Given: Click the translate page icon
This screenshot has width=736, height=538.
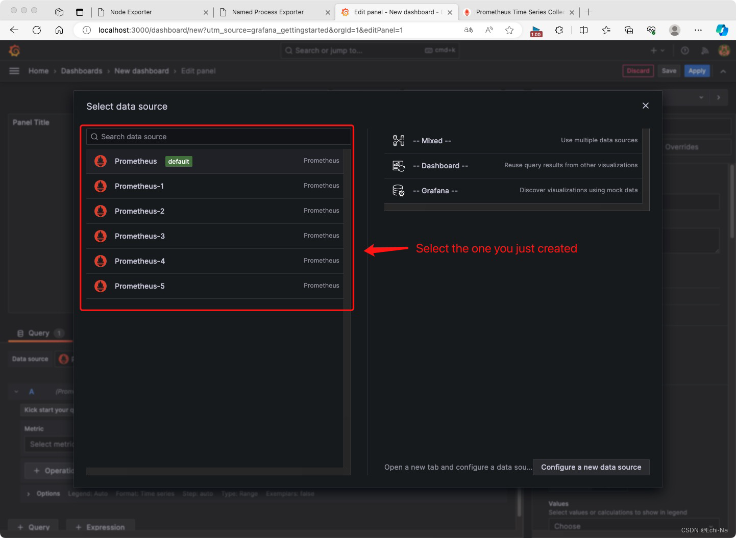Looking at the screenshot, I should [469, 30].
